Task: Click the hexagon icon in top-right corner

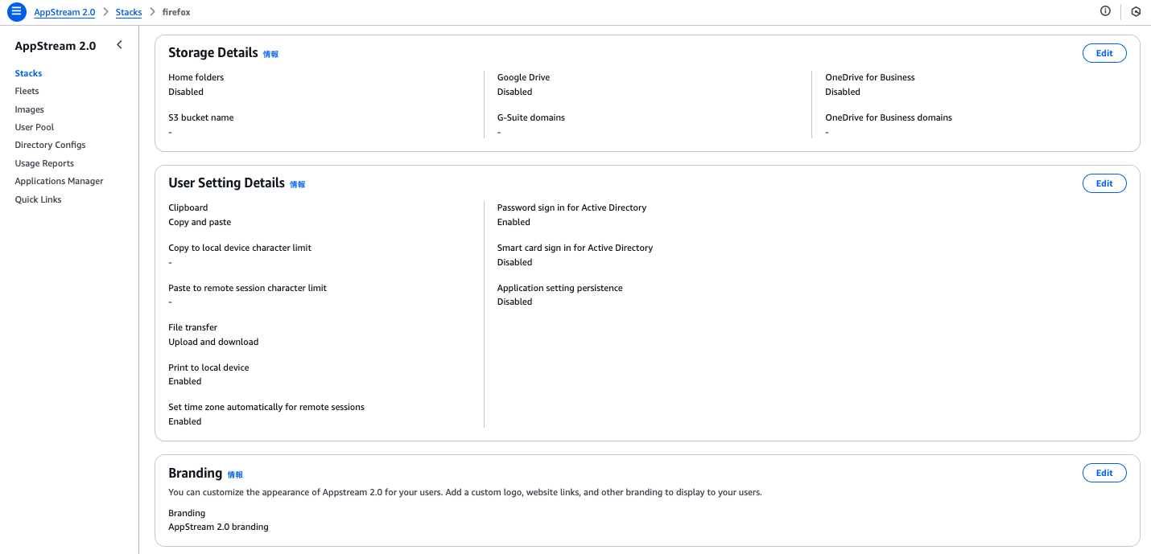Action: (1136, 12)
